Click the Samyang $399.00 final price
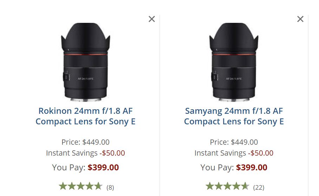319x196 pixels. pyautogui.click(x=252, y=168)
